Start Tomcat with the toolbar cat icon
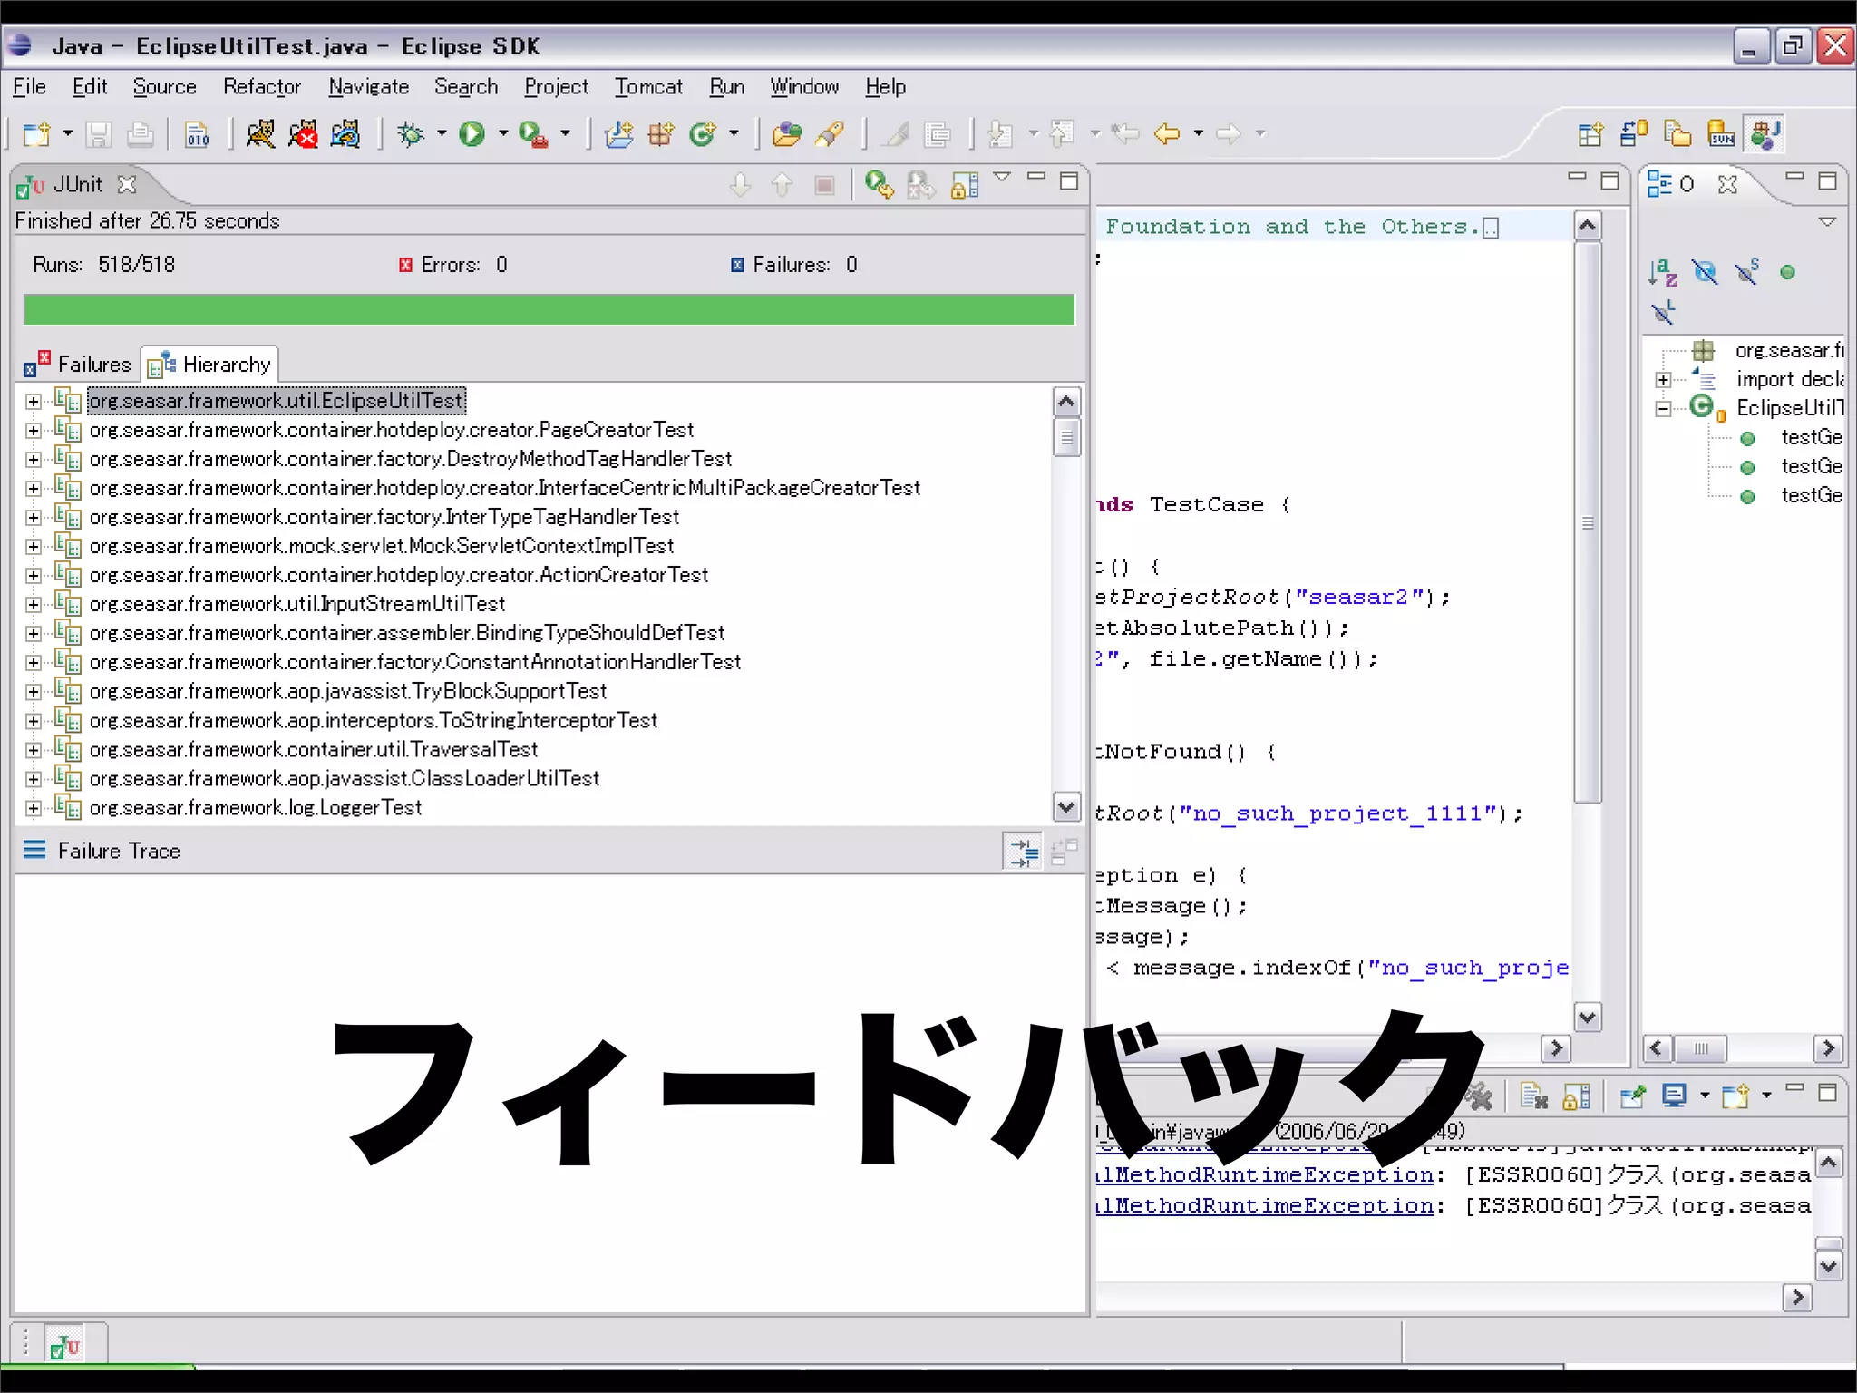The image size is (1857, 1393). pos(260,134)
